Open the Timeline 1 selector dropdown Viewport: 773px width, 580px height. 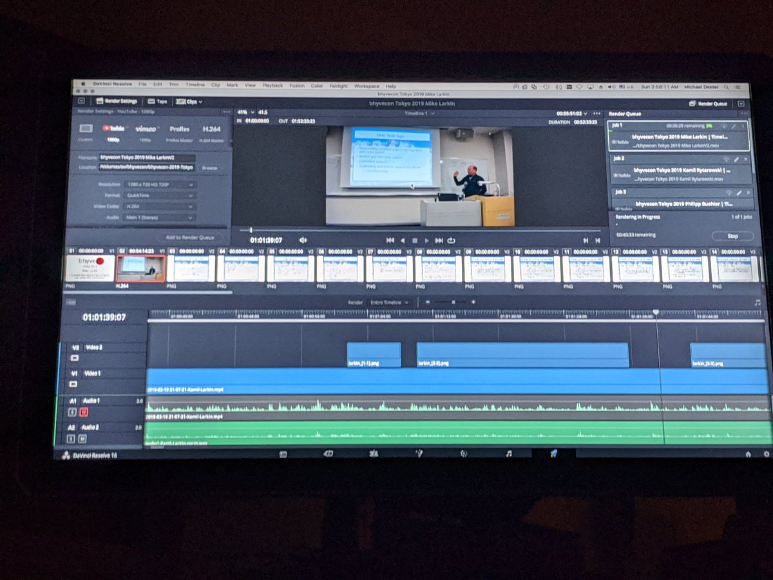coord(419,113)
